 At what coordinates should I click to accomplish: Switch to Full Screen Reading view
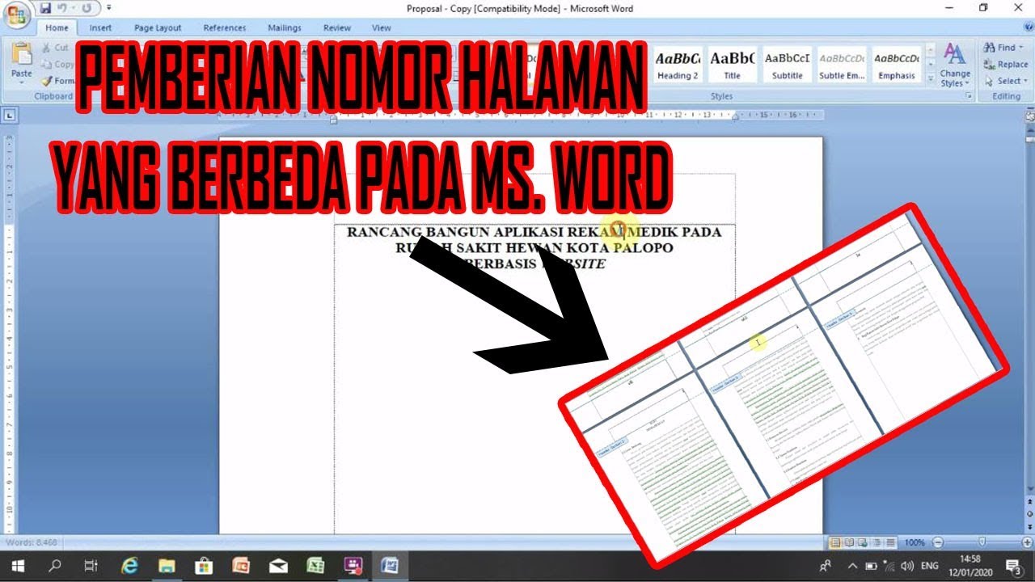click(848, 542)
